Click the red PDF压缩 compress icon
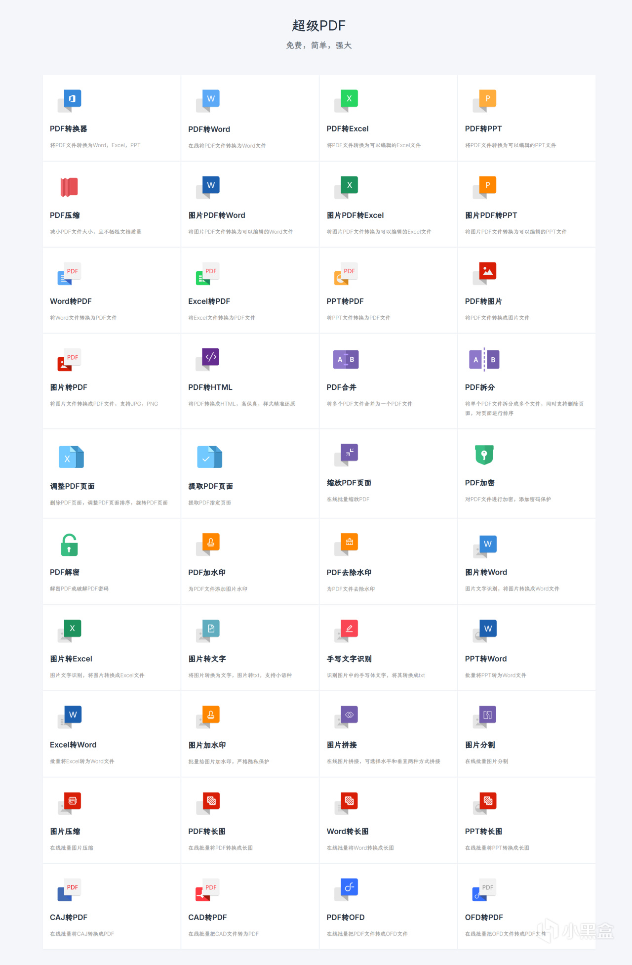The height and width of the screenshot is (965, 632). tap(69, 187)
